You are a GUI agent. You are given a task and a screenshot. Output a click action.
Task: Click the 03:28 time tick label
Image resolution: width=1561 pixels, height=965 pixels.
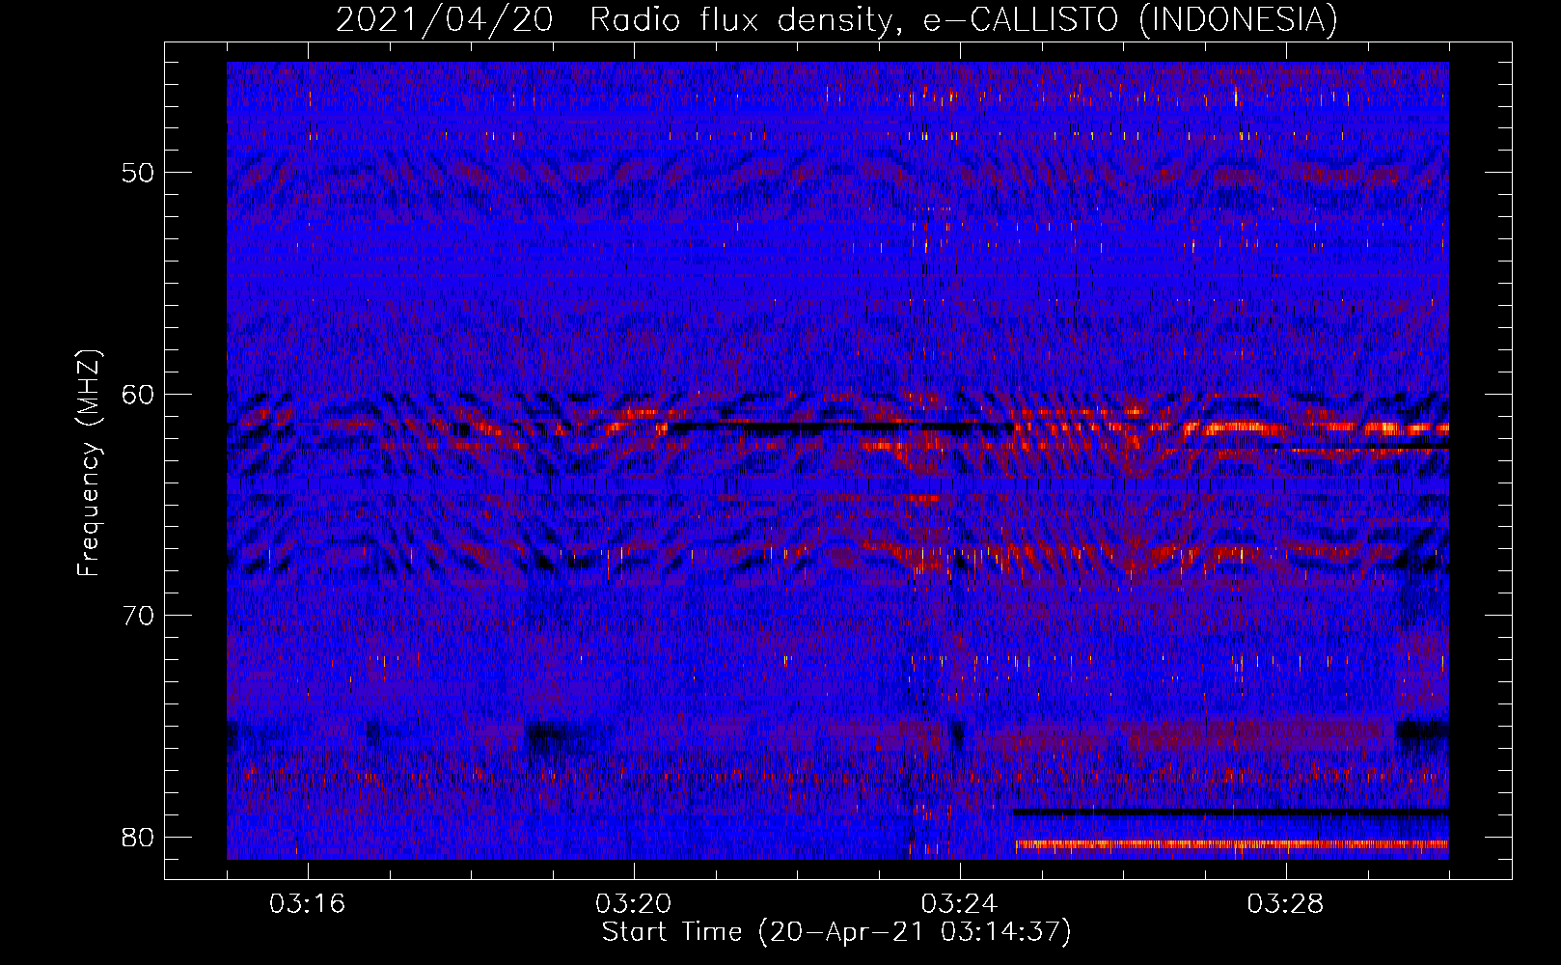click(x=1285, y=904)
